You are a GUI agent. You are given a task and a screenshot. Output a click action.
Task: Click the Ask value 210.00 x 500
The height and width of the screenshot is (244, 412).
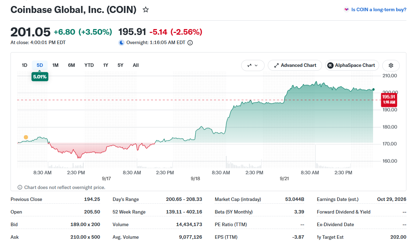85,237
